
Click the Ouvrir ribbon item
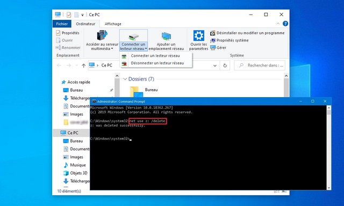pyautogui.click(x=64, y=40)
